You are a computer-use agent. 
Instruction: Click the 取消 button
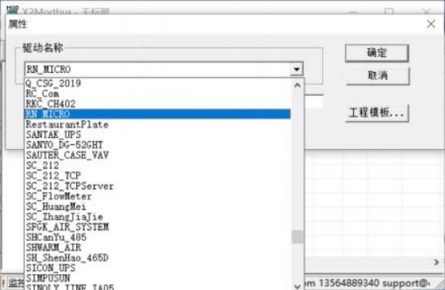(x=378, y=76)
